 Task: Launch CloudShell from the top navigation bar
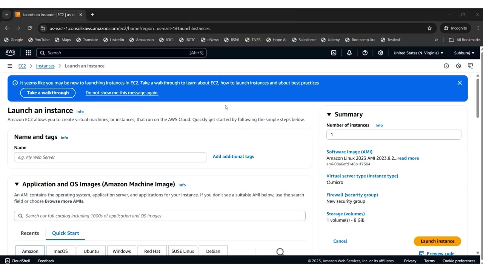point(334,53)
